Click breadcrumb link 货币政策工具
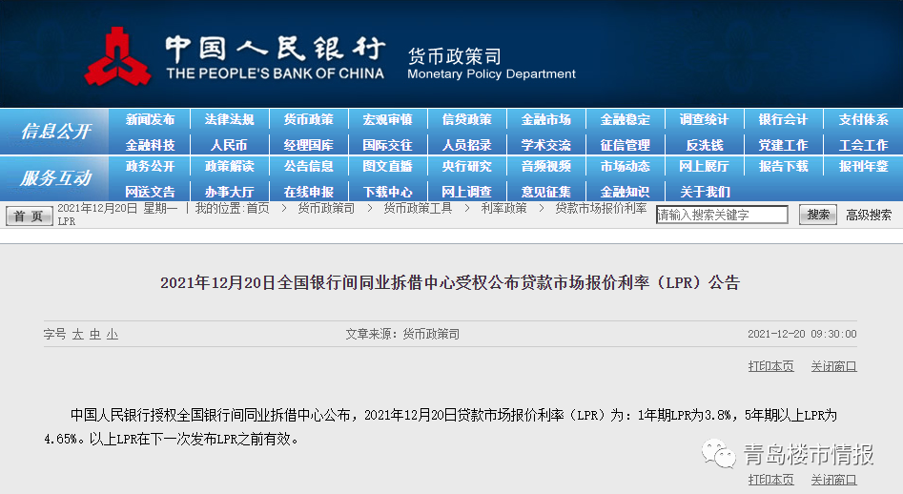 (x=418, y=209)
